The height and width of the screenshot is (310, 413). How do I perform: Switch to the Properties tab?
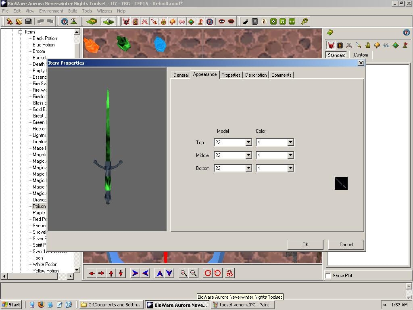pos(231,75)
